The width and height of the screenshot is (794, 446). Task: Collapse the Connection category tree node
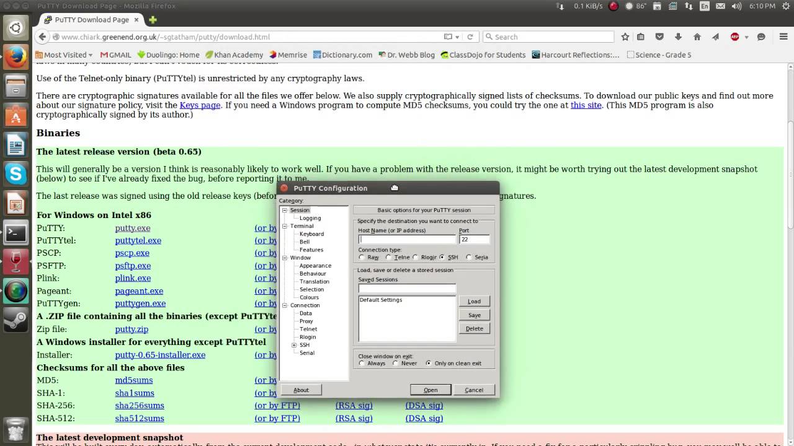285,305
